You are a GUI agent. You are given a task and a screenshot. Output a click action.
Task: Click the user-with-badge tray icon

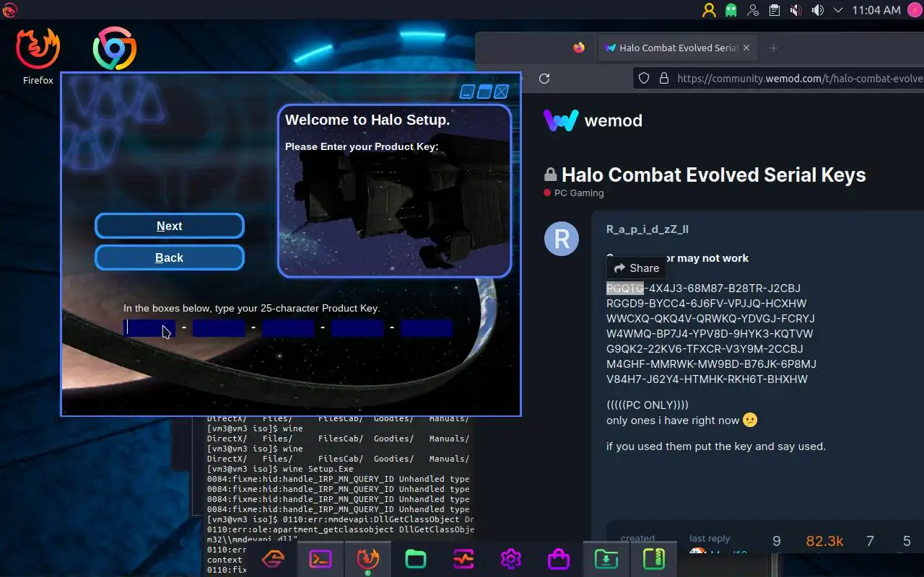(x=753, y=10)
